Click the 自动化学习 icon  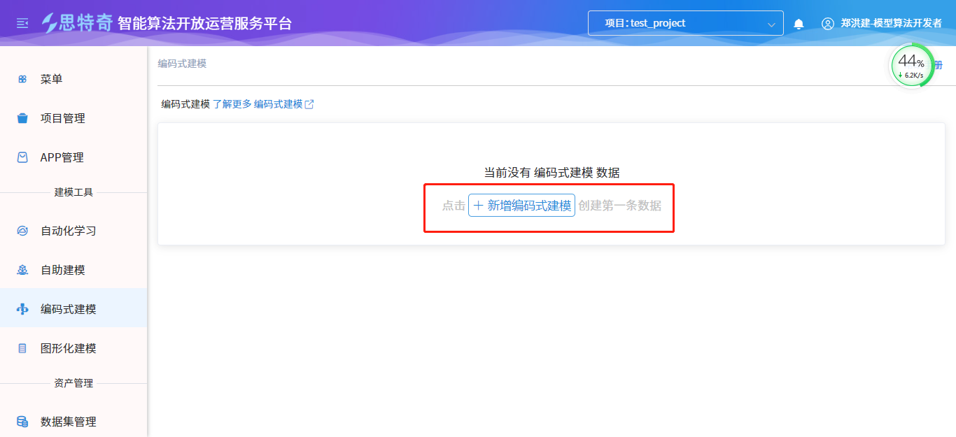[x=22, y=231]
